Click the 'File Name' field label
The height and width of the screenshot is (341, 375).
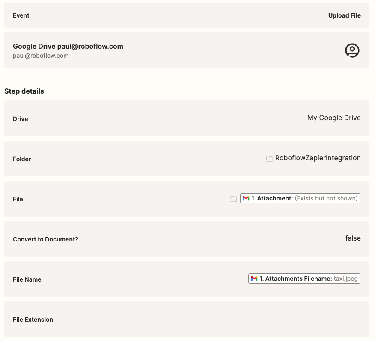point(27,279)
